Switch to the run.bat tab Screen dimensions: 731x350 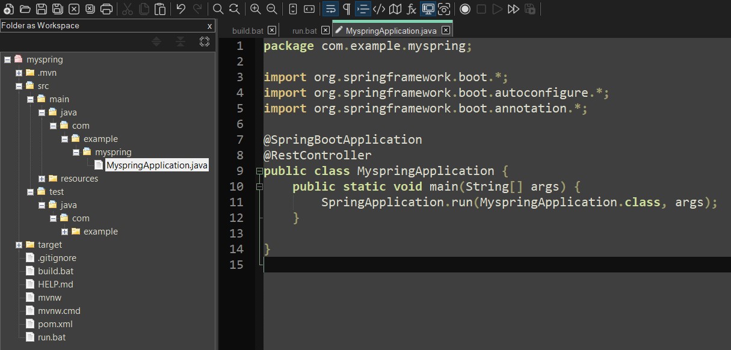[304, 29]
